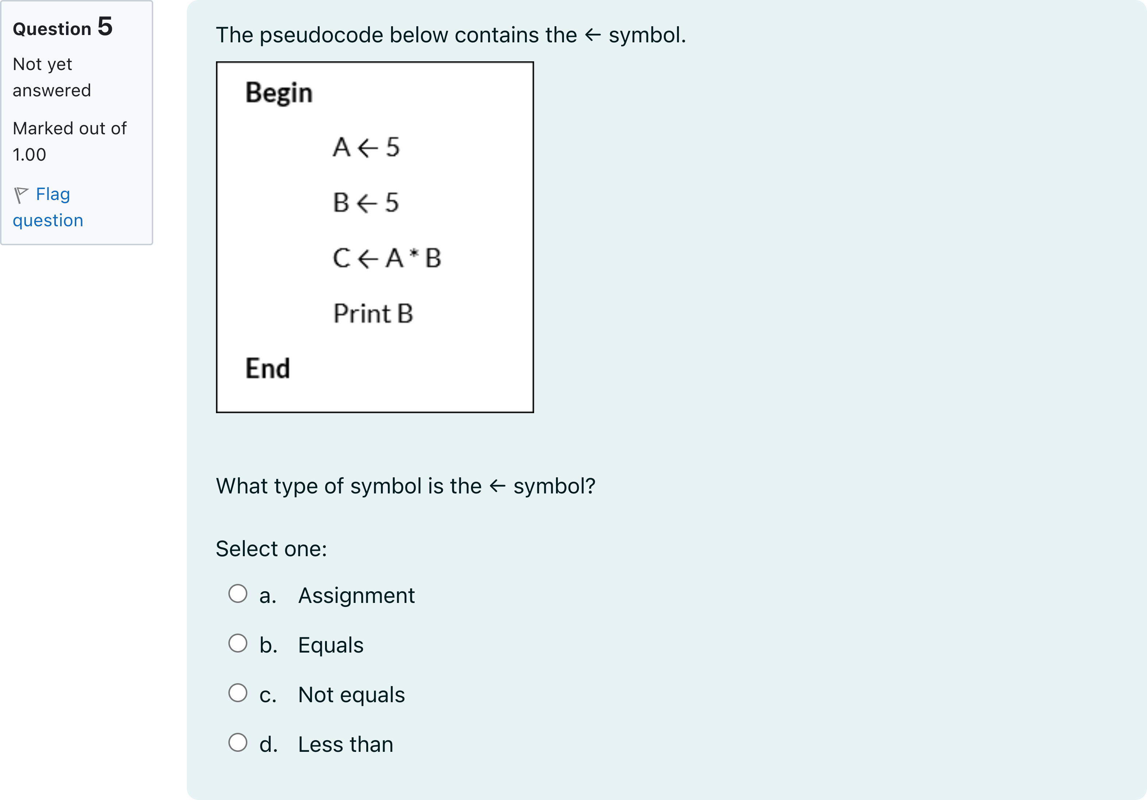Choose the Equals answer label

331,645
